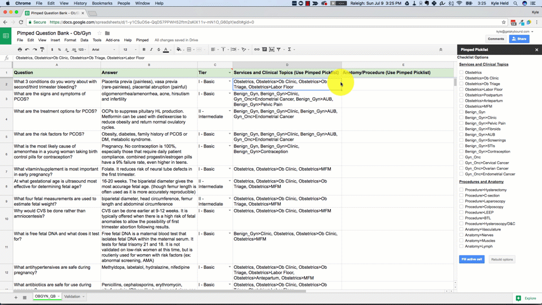Click the insert link icon

click(x=256, y=50)
